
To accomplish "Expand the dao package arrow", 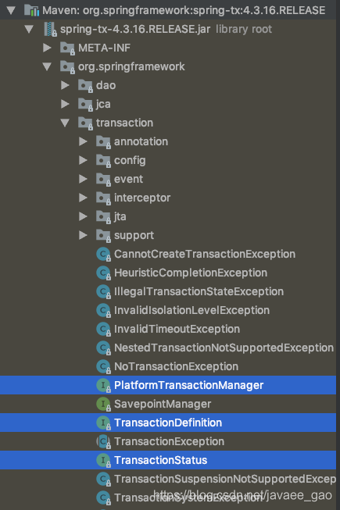I will click(65, 85).
